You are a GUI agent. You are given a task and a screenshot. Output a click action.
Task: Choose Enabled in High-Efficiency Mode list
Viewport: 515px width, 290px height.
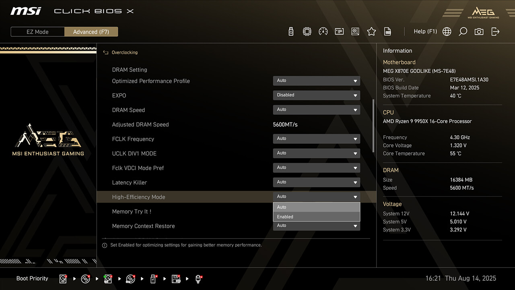316,217
